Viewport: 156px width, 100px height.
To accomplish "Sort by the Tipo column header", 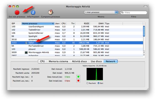I will [x=113, y=23].
